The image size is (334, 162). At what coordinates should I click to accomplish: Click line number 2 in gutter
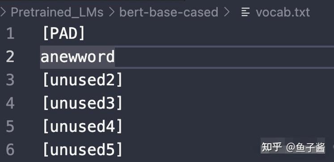10,57
